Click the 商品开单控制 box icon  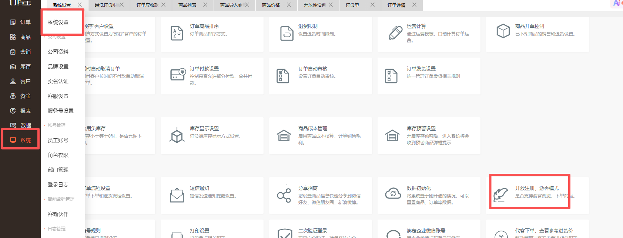pos(503,31)
